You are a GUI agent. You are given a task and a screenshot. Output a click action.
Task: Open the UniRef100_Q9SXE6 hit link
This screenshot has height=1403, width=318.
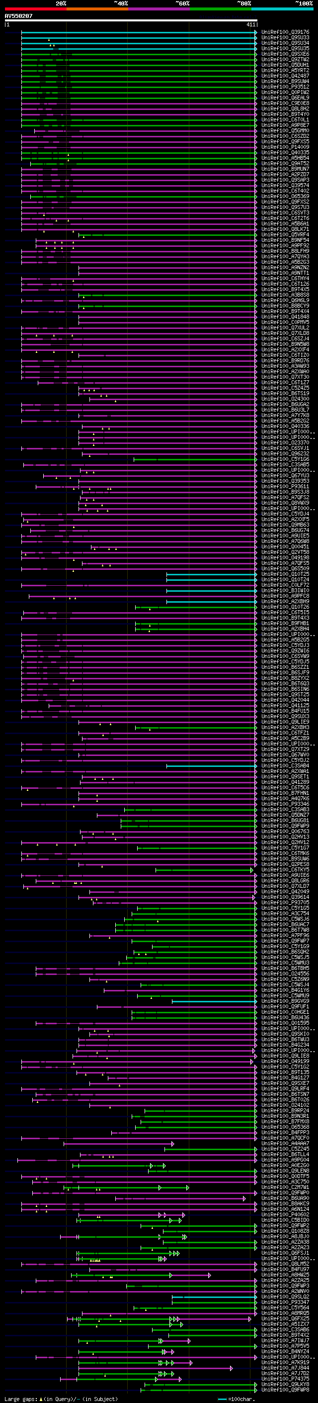point(285,54)
